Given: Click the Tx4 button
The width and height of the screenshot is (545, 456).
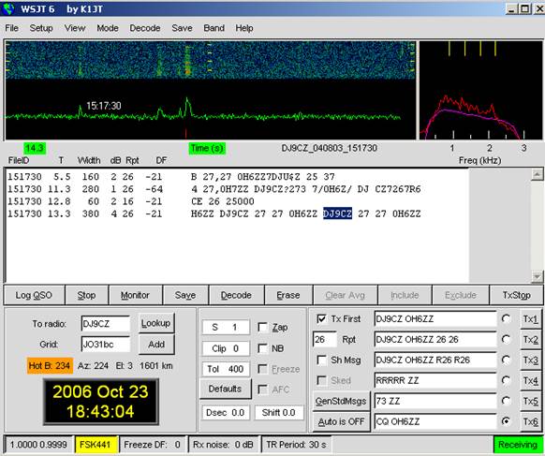Looking at the screenshot, I should (x=530, y=380).
